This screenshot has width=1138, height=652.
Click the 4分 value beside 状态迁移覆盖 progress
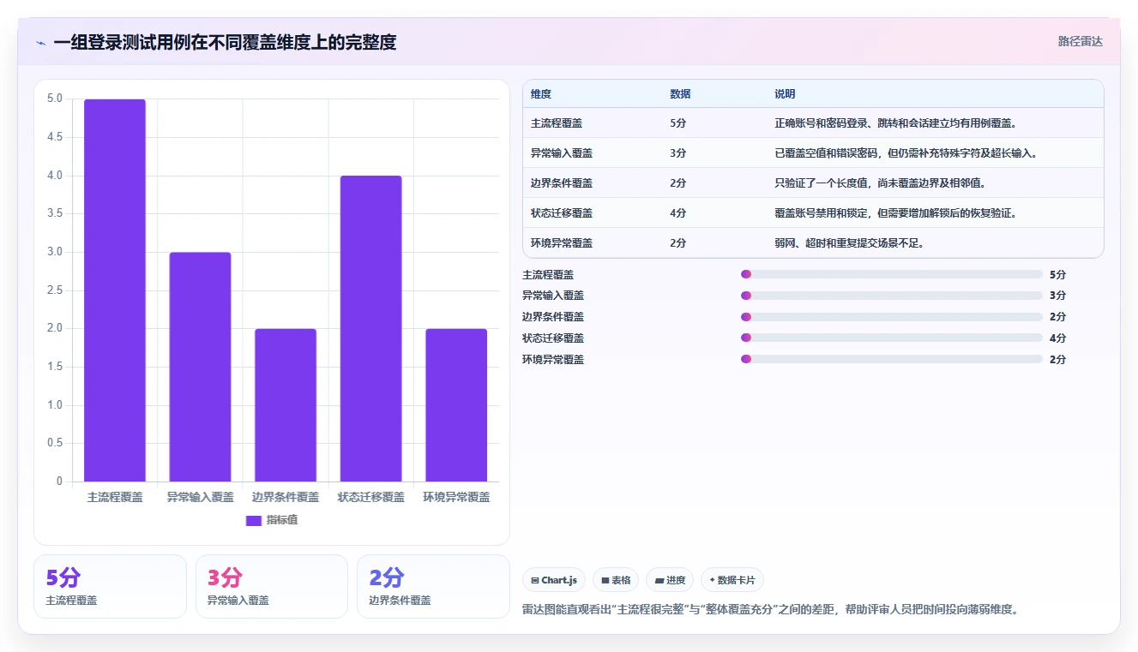point(1057,338)
